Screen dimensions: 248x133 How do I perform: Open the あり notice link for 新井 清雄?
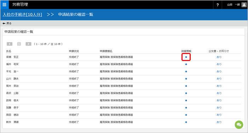tap(219, 122)
